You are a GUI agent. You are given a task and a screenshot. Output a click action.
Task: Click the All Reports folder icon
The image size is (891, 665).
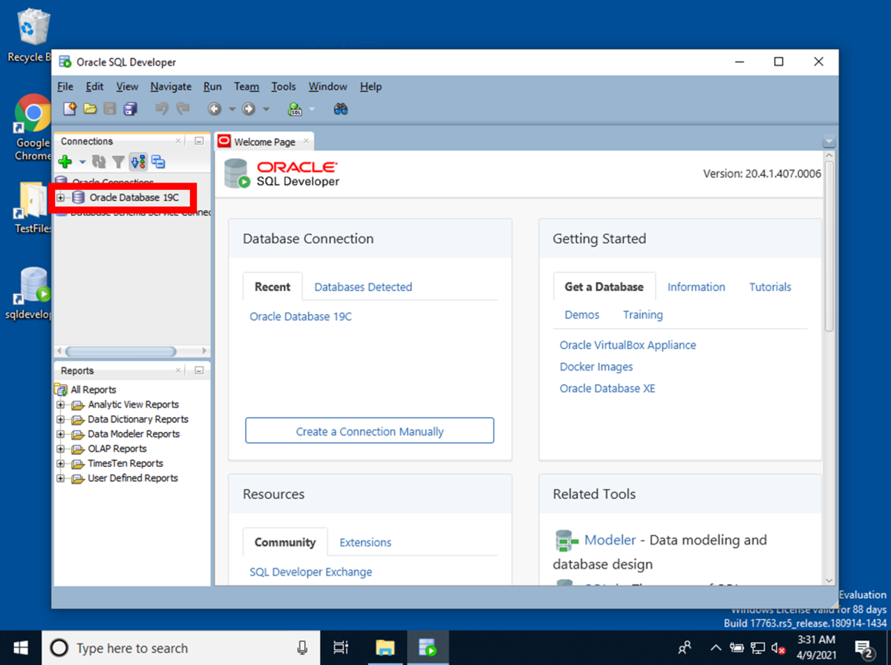click(61, 390)
